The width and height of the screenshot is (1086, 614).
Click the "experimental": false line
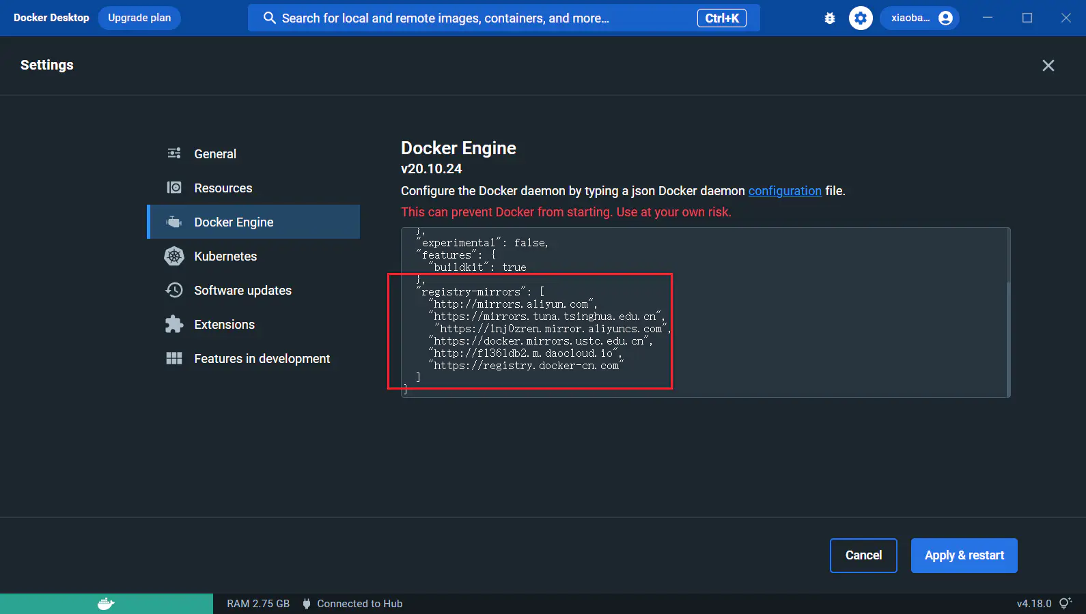click(x=482, y=242)
